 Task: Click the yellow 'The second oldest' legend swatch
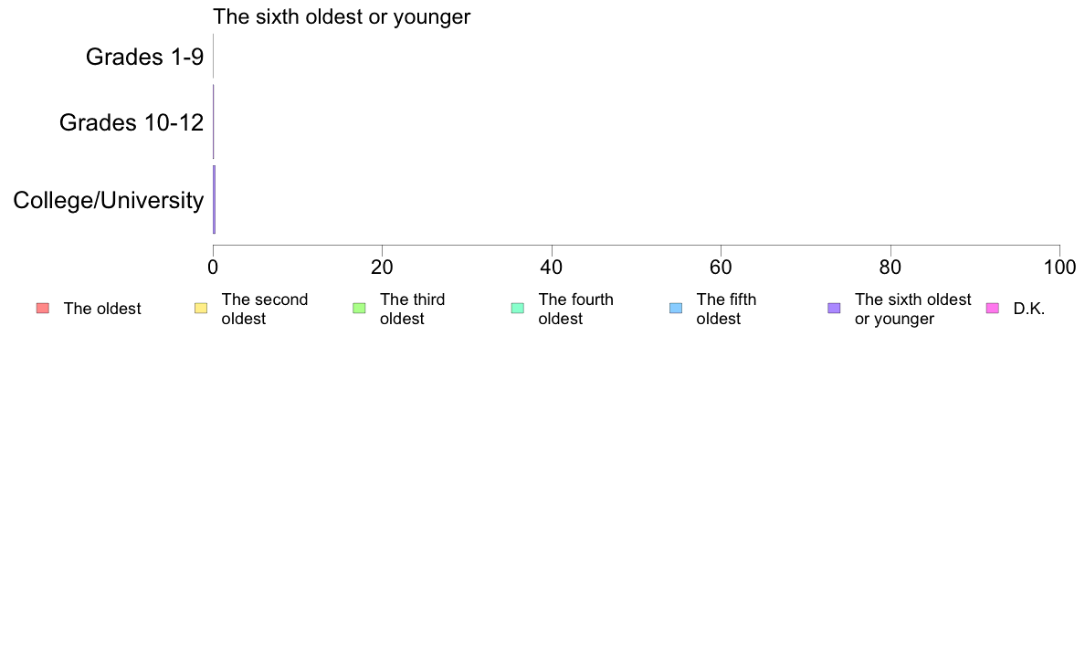coord(201,308)
